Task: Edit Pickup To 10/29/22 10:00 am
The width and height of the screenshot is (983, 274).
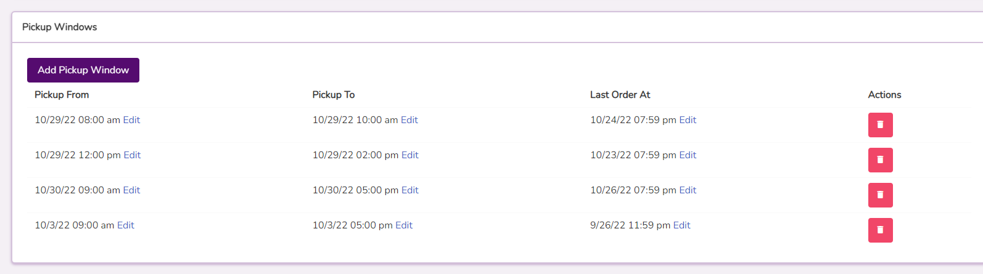Action: [x=409, y=120]
